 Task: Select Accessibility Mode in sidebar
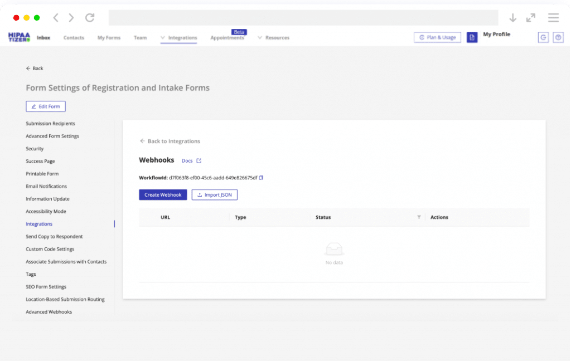(46, 212)
